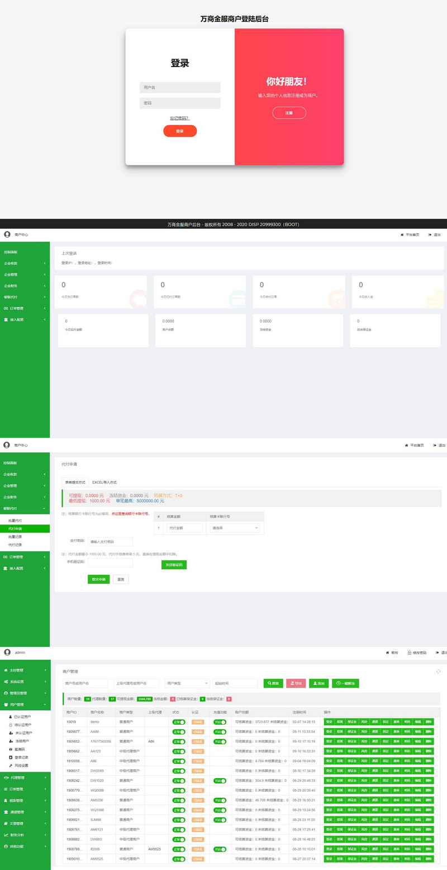447x870 pixels.
Task: Toggle 充值功能 switch for merchant DW1520
Action: 220,781
